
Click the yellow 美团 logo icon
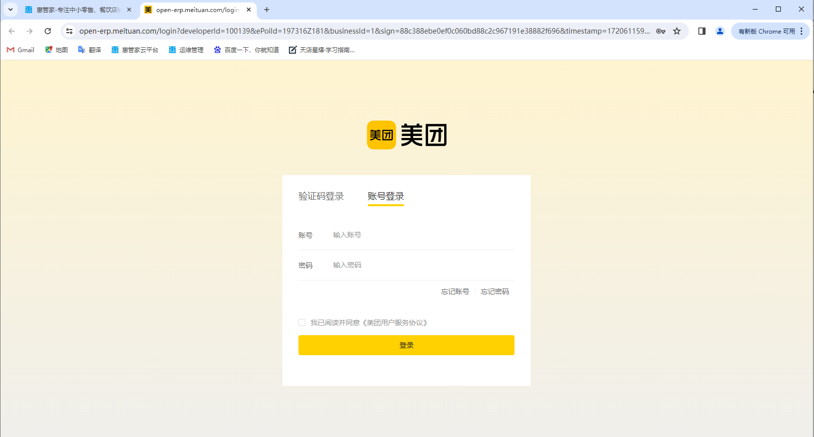pos(381,135)
